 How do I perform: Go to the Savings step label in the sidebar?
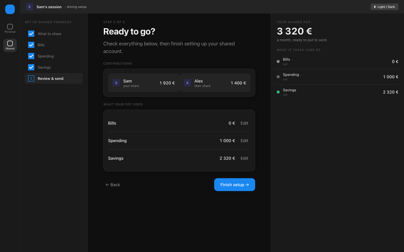44,67
